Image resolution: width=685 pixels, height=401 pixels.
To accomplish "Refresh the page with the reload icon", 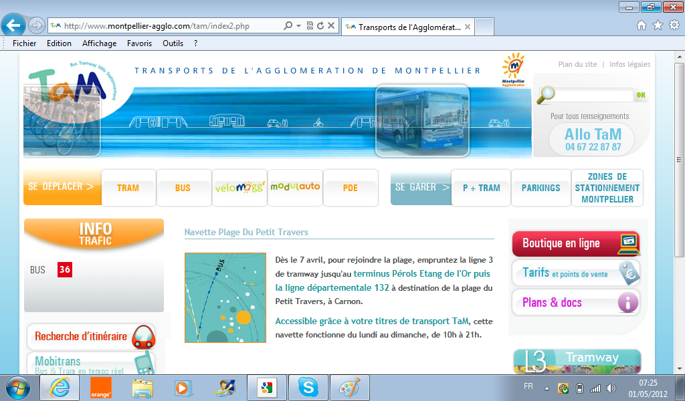I will (320, 26).
